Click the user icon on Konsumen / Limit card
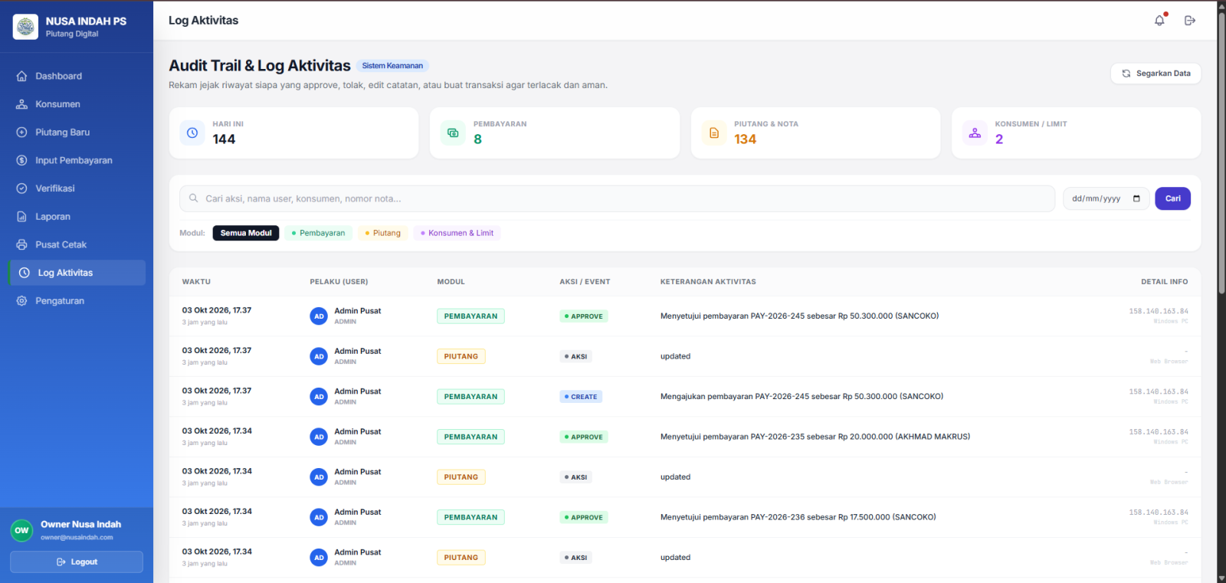Image resolution: width=1226 pixels, height=583 pixels. point(975,133)
